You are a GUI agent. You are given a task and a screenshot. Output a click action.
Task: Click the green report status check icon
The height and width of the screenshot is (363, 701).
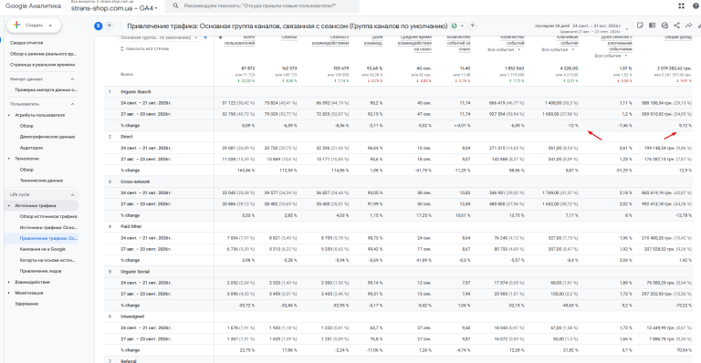[x=455, y=26]
